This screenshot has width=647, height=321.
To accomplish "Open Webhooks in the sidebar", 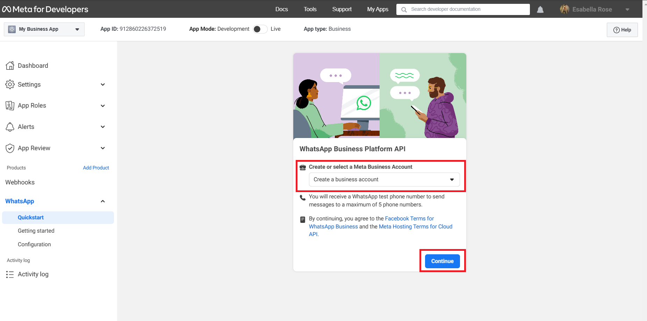I will pos(20,182).
